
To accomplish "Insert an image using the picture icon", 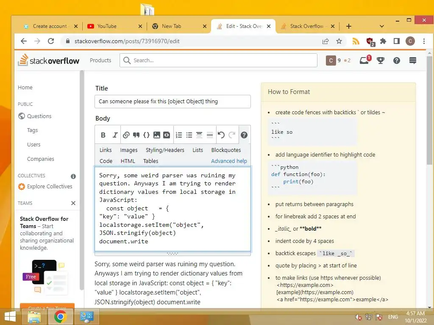I will point(157,135).
